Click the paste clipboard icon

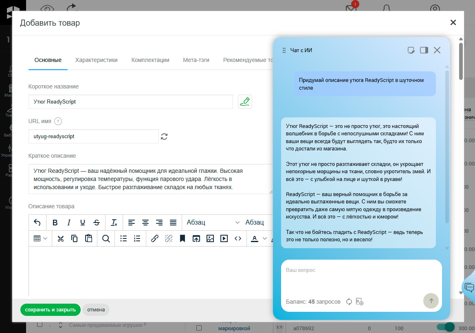(x=88, y=238)
